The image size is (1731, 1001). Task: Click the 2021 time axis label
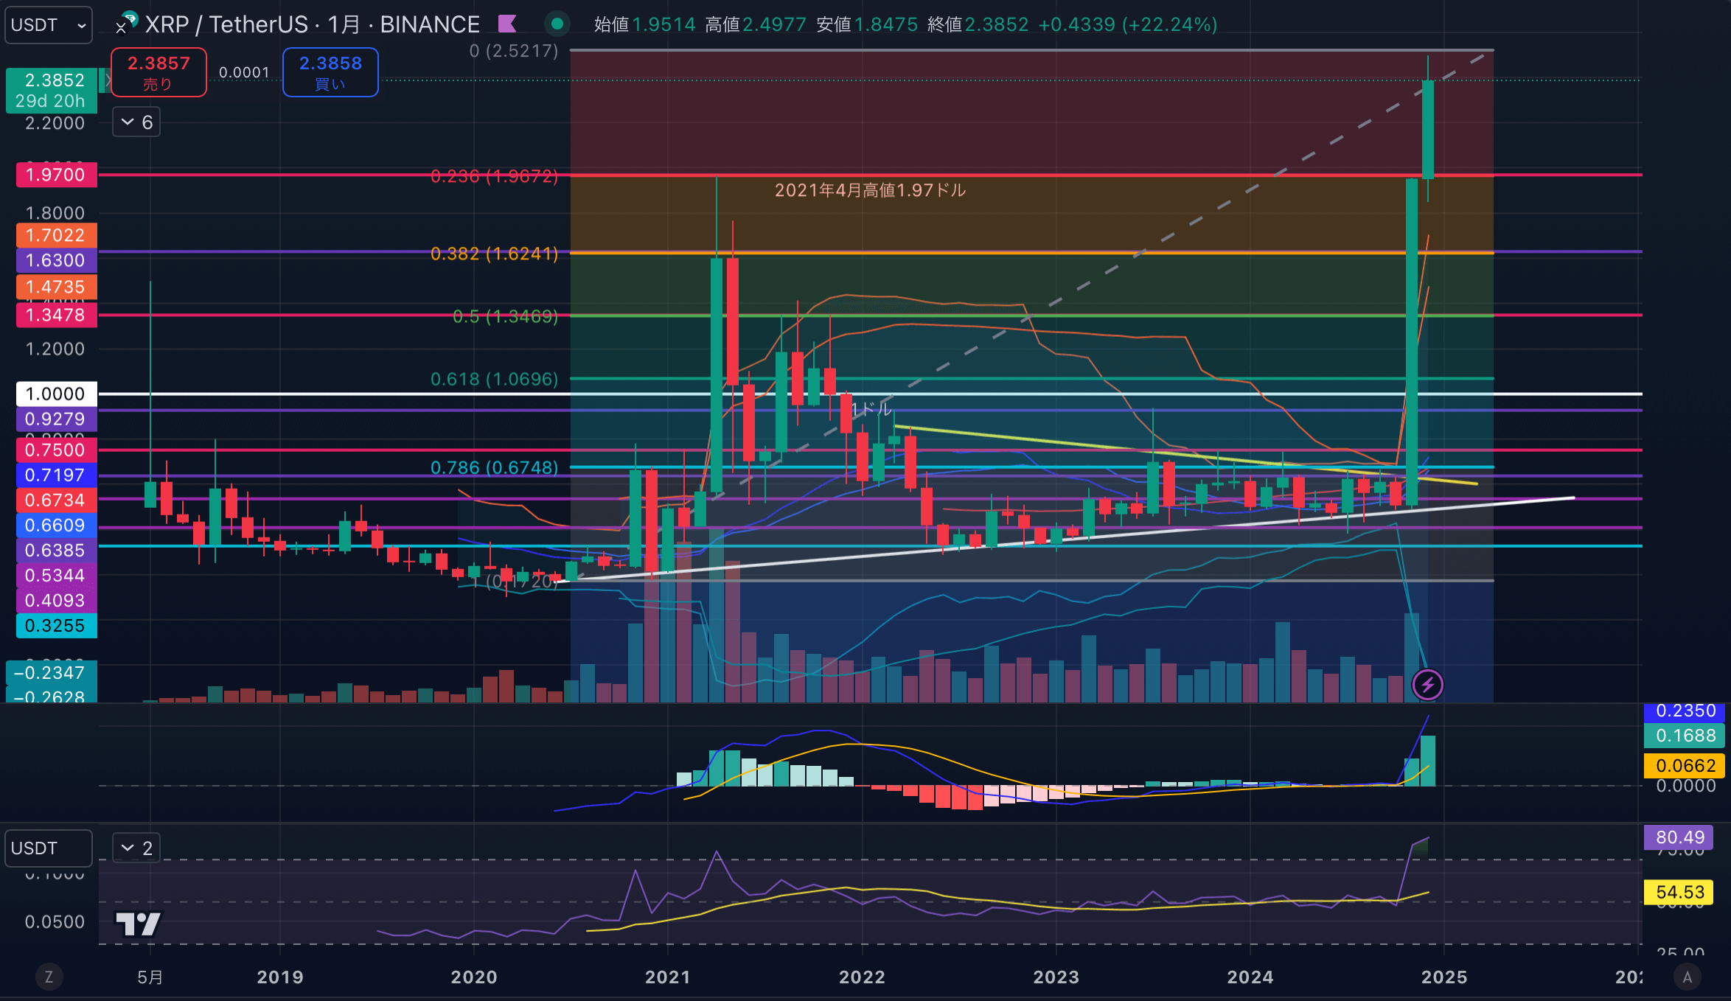click(668, 977)
